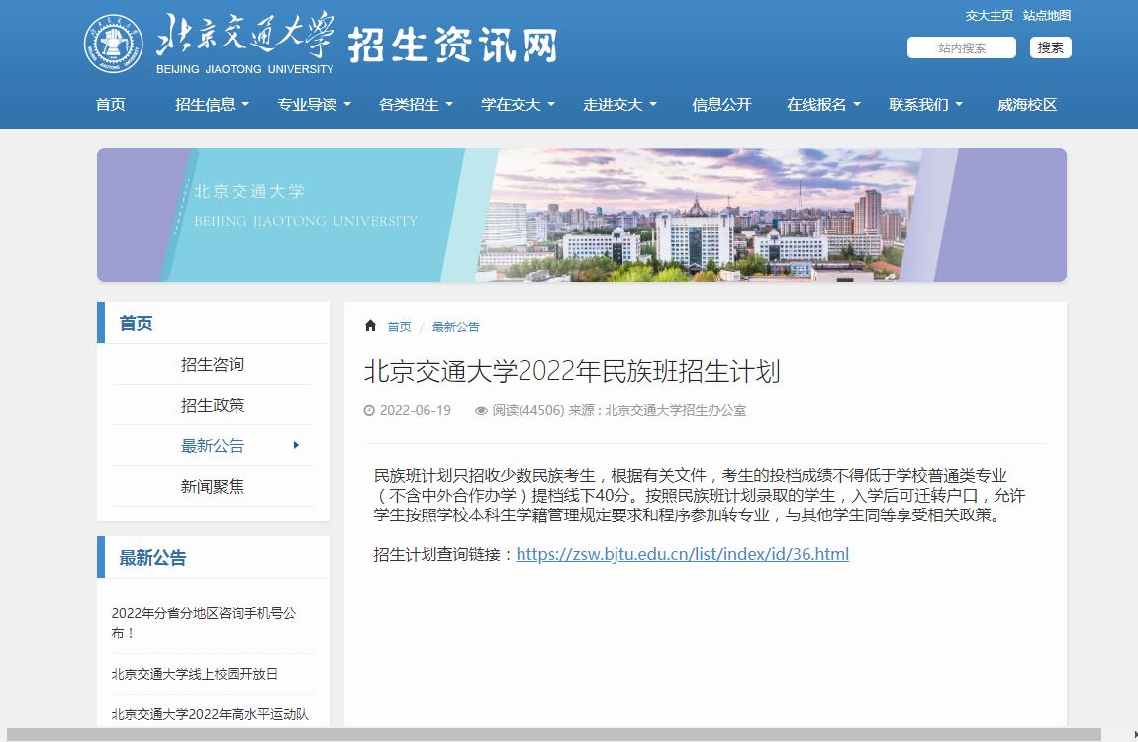Expand the 学在交大 dropdown menu

click(518, 105)
